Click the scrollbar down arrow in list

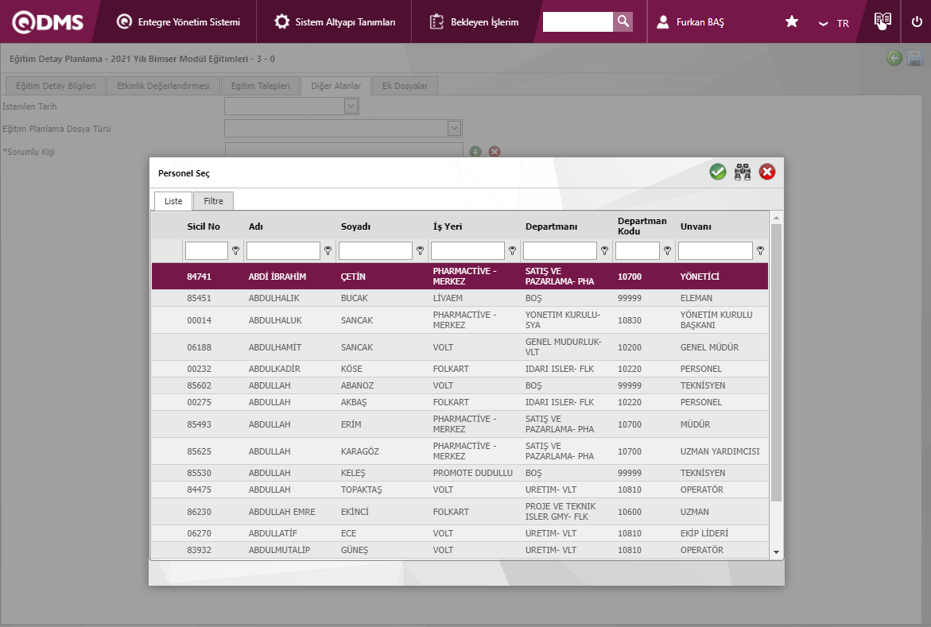coord(776,552)
